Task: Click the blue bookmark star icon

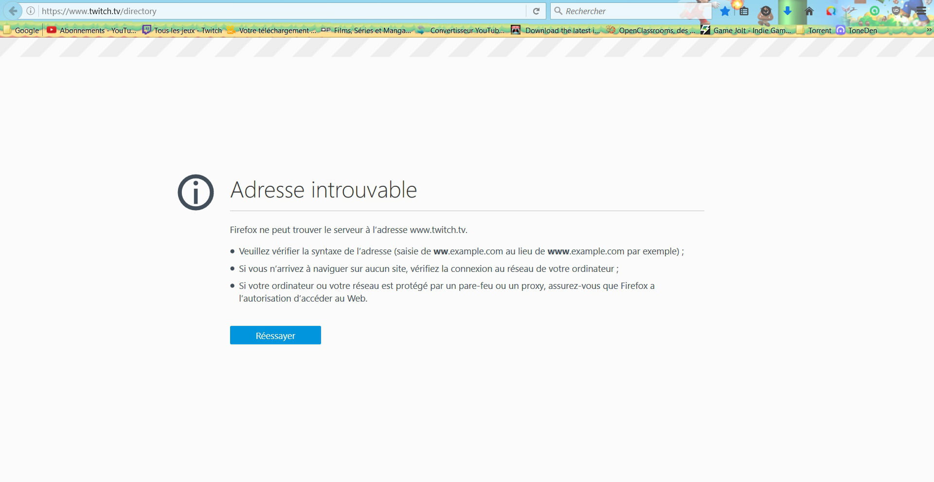Action: click(x=725, y=11)
